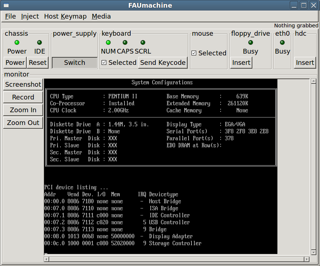Click the floppy_drive Busy LED
Screen dimensions: 320x266
250,43
